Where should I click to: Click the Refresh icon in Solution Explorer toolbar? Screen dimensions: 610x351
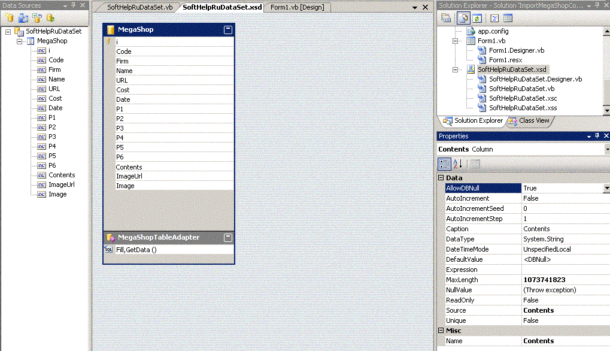click(477, 18)
